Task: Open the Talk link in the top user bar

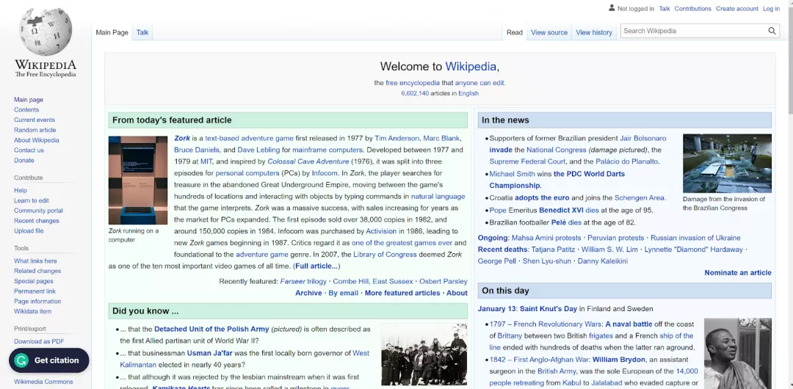Action: point(664,9)
